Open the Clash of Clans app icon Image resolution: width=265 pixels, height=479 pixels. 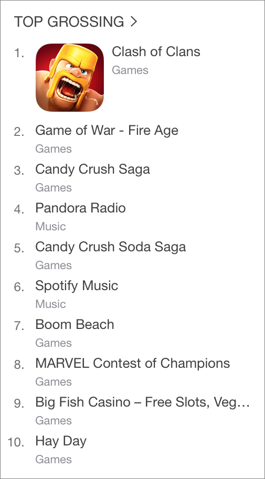[x=70, y=77]
